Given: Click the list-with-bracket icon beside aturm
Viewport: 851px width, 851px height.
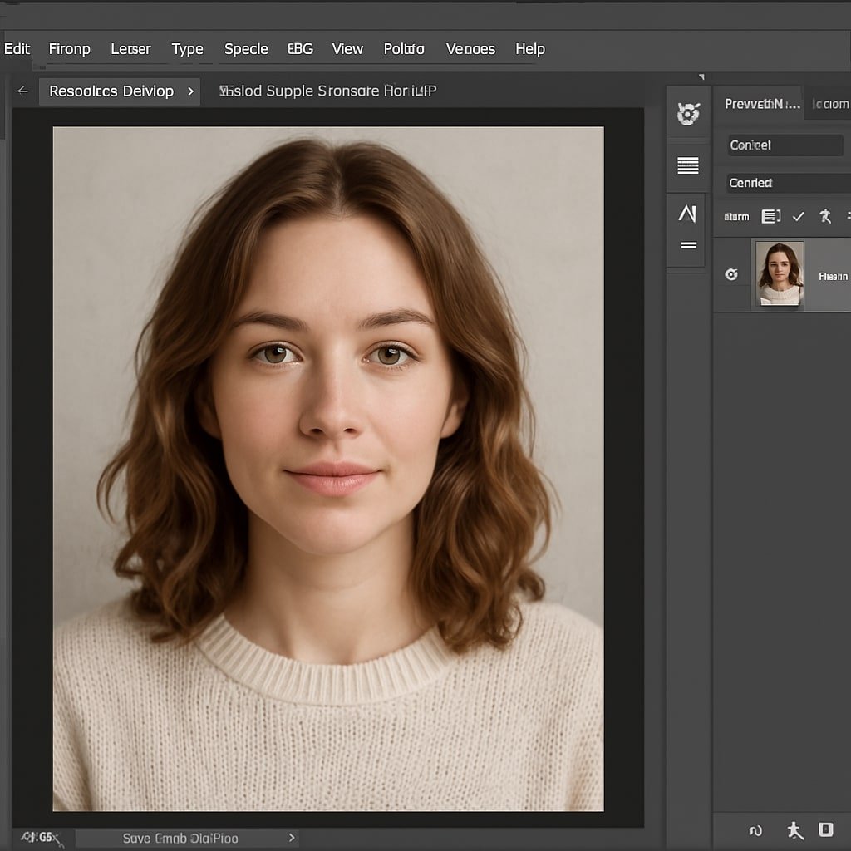Looking at the screenshot, I should click(x=770, y=217).
